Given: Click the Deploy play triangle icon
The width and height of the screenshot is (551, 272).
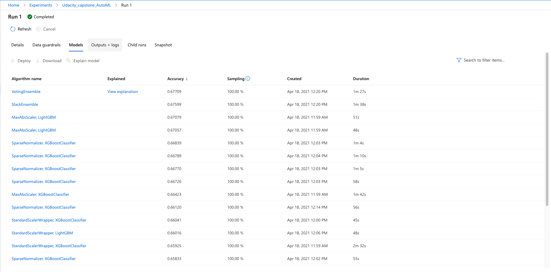Looking at the screenshot, I should 13,61.
